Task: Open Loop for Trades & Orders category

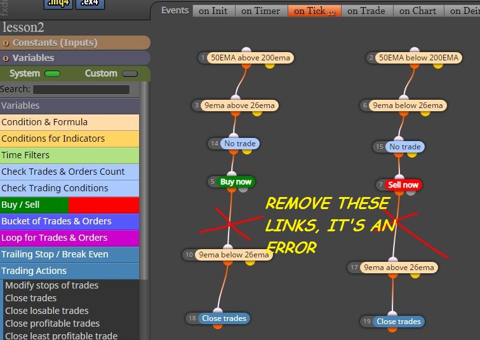Action: (69, 238)
